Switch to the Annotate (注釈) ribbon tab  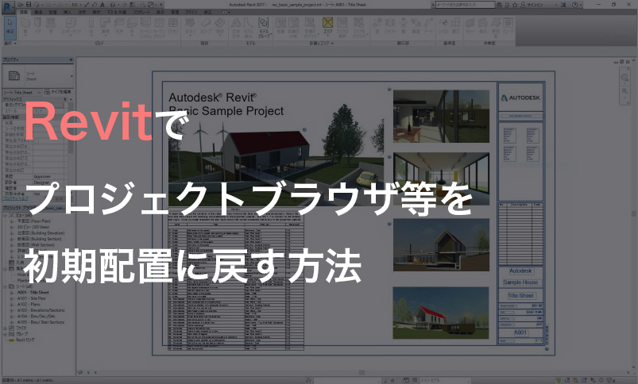[82, 12]
